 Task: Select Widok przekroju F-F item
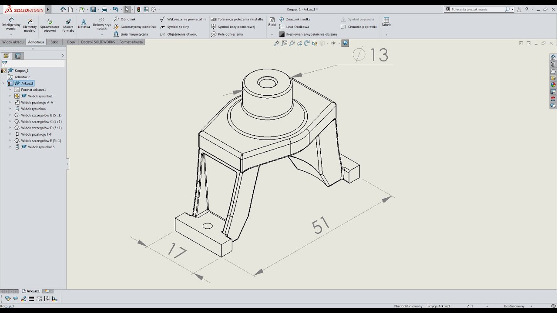36,134
